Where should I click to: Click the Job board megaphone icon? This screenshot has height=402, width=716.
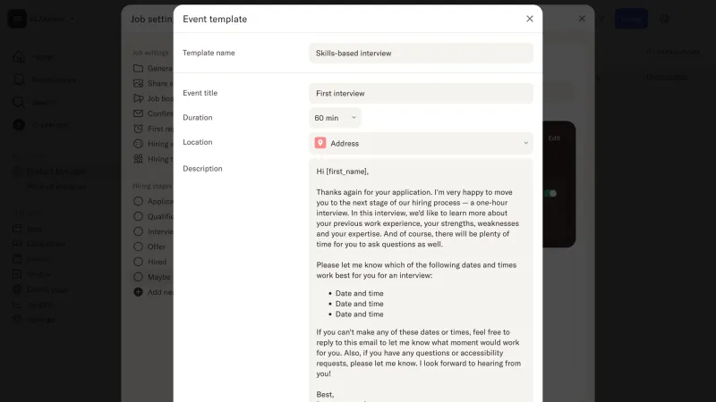(138, 98)
